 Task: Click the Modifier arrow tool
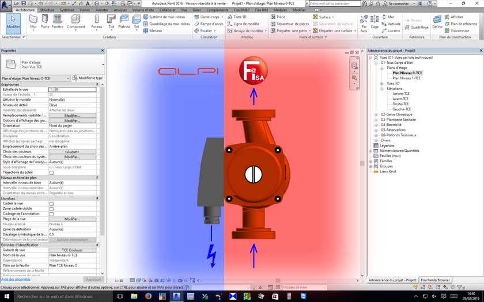point(13,21)
